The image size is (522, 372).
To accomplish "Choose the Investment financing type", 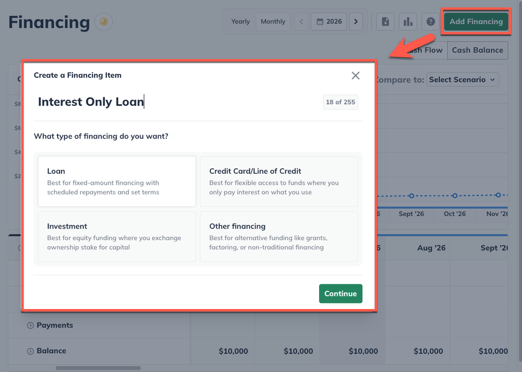I will point(117,237).
